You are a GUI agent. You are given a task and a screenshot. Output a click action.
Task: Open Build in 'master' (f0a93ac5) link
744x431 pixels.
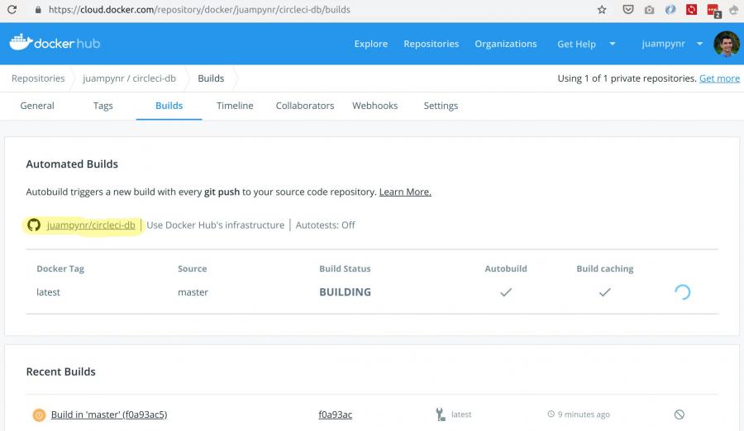point(109,414)
